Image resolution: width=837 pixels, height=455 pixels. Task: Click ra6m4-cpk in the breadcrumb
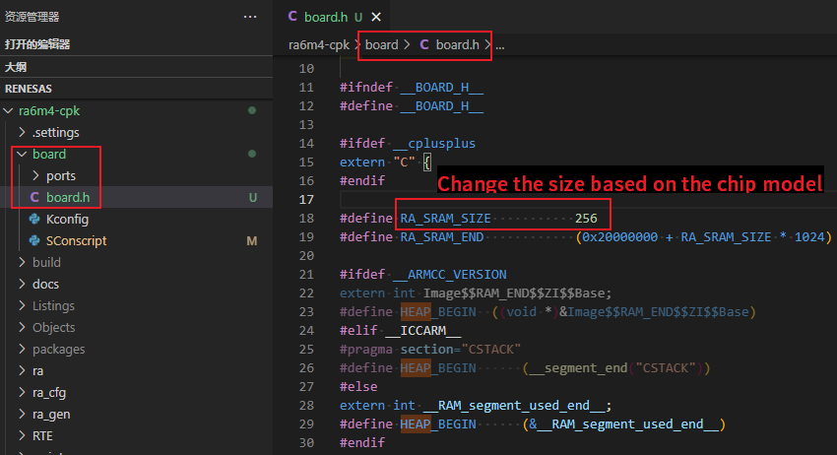pos(319,44)
